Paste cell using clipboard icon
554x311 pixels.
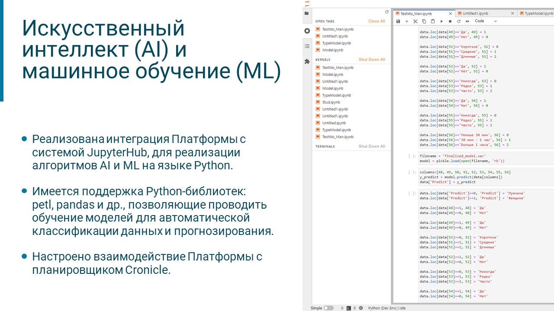(433, 21)
